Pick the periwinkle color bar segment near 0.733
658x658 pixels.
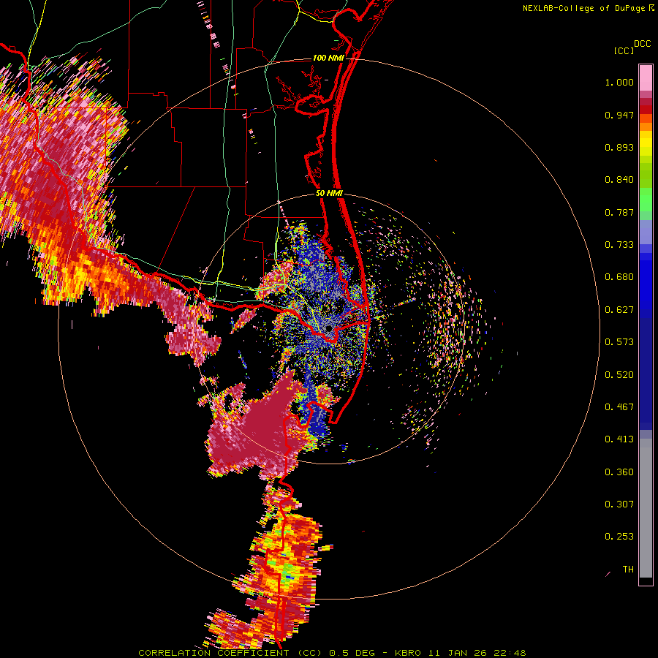[x=646, y=232]
